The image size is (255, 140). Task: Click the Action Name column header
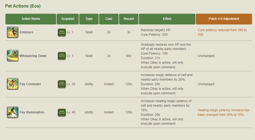(31, 19)
